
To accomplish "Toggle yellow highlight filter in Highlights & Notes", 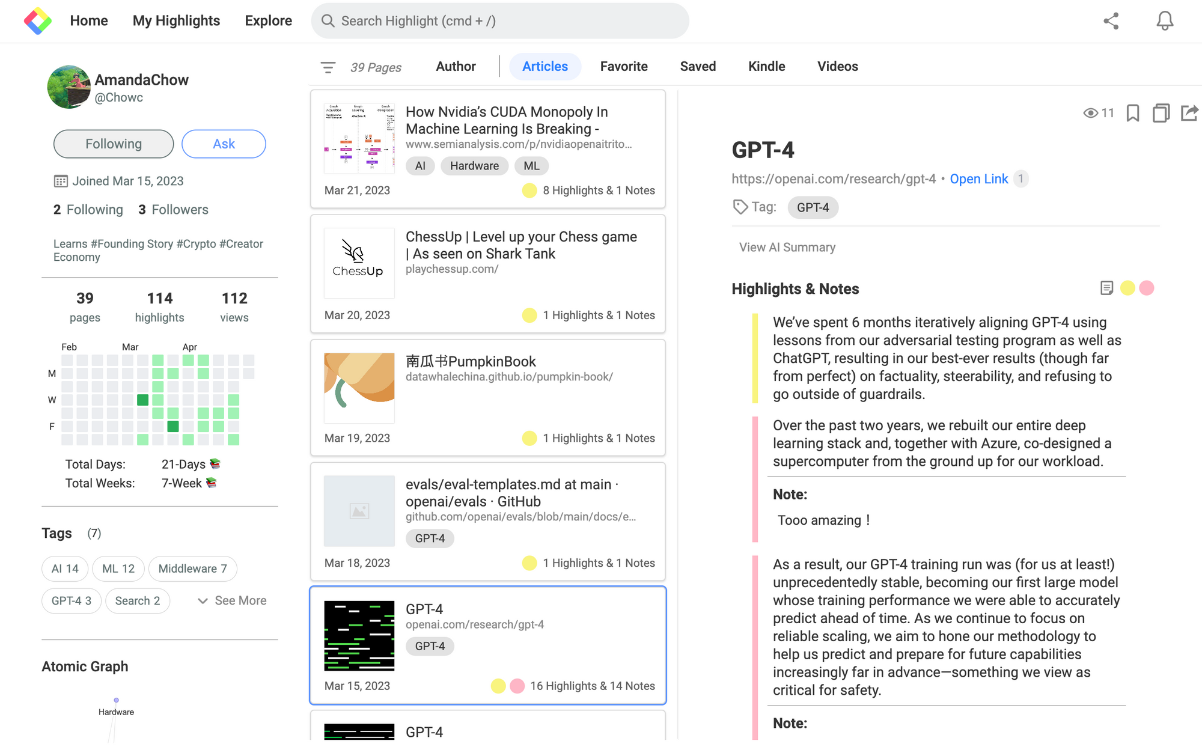I will tap(1127, 288).
